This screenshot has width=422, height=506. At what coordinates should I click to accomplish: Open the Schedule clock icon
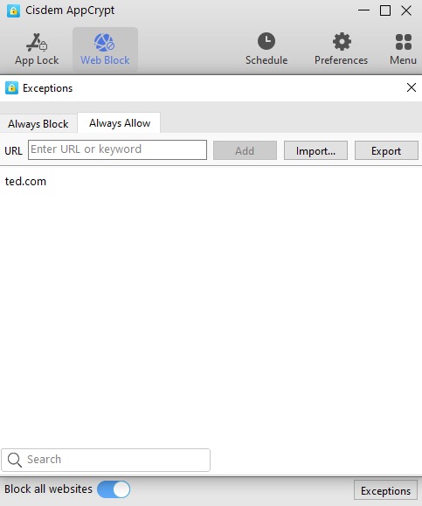[x=266, y=41]
